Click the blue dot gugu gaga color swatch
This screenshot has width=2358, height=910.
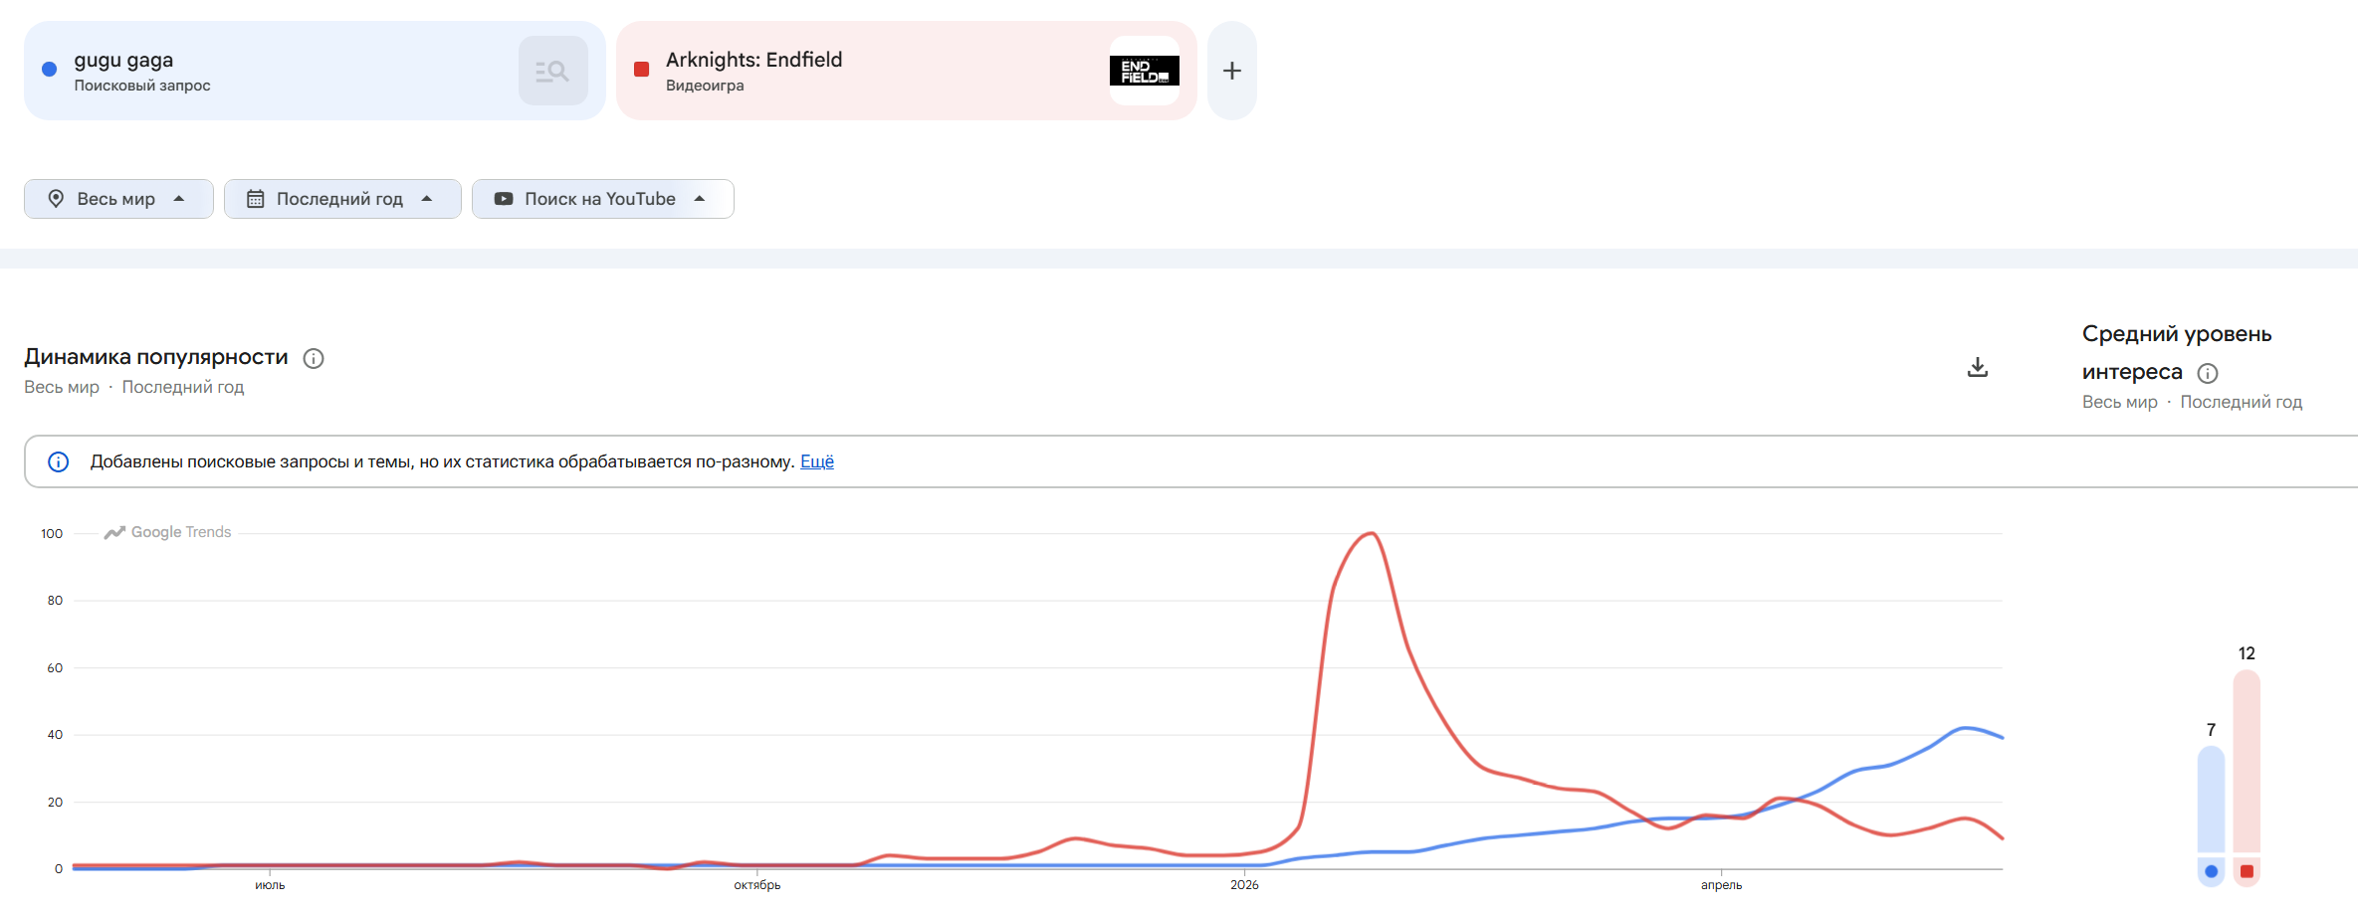pyautogui.click(x=49, y=70)
